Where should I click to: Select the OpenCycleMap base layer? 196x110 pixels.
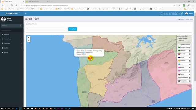[x=178, y=38]
